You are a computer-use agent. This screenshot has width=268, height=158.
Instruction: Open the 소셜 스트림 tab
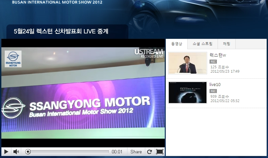click(202, 44)
